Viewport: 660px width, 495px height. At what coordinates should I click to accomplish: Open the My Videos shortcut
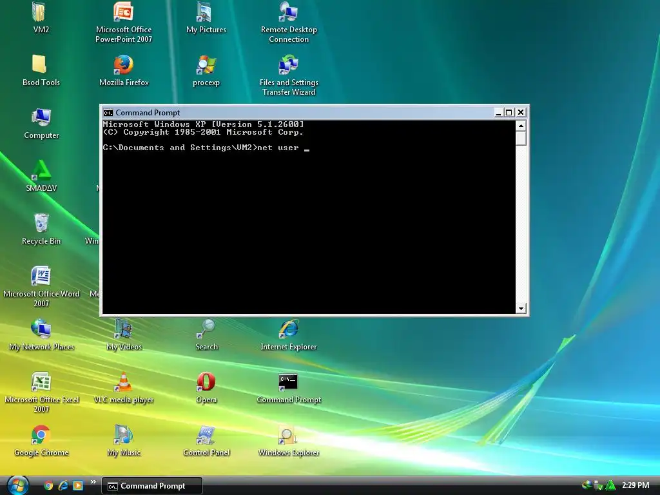(123, 329)
